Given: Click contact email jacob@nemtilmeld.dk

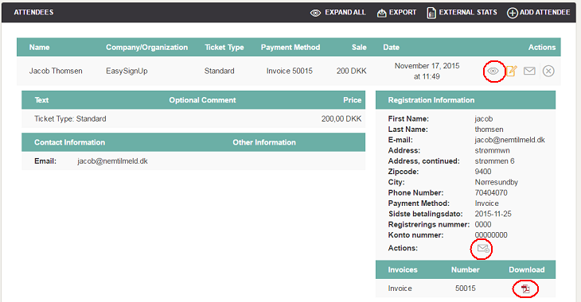Looking at the screenshot, I should pyautogui.click(x=112, y=161).
